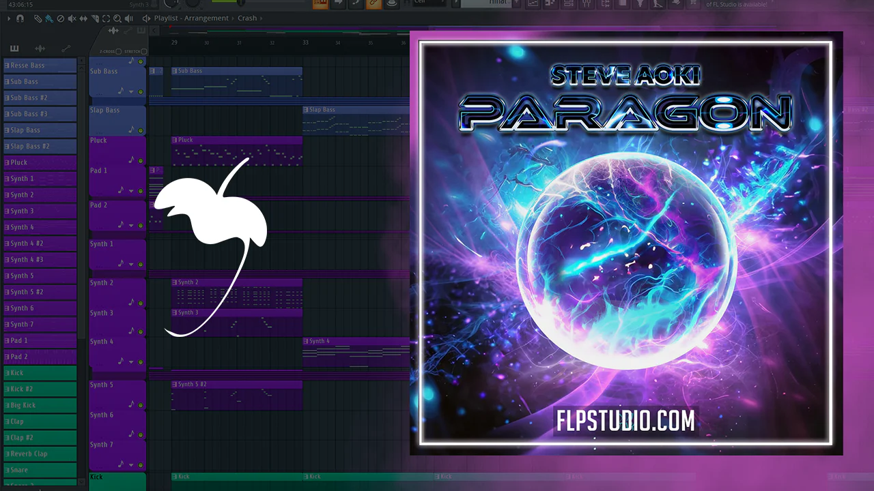Select the Delete tool

(x=60, y=18)
